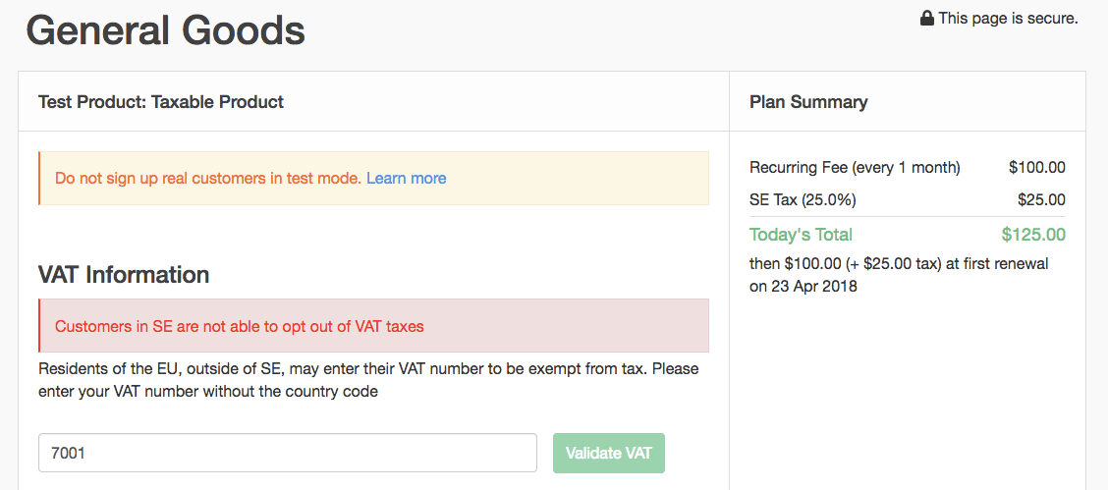The width and height of the screenshot is (1108, 490).
Task: Click the $25.00 tax amount
Action: pos(1041,200)
